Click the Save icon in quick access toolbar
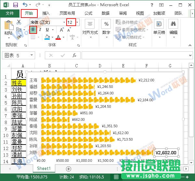This screenshot has width=195, height=181. click(16, 5)
